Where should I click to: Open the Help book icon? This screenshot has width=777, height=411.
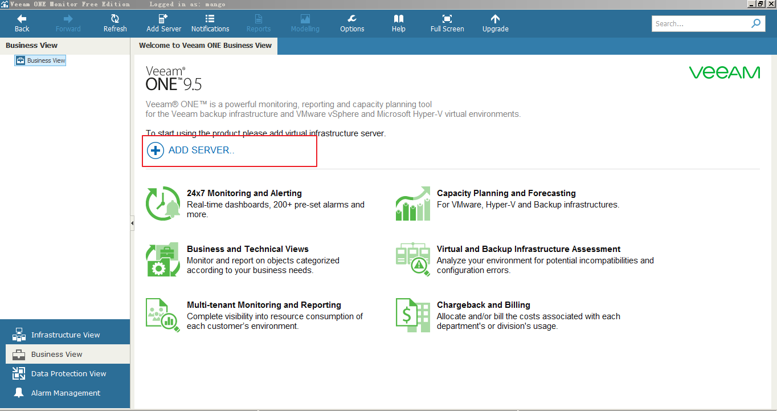click(x=399, y=19)
